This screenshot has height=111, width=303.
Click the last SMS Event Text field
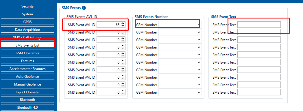tap(259, 92)
